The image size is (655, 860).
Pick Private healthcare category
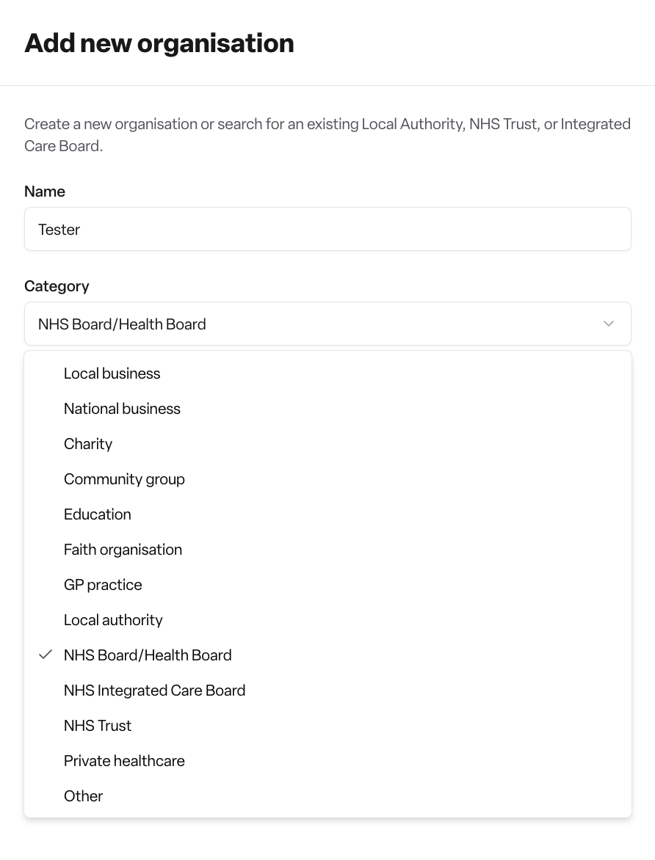[x=327, y=761]
